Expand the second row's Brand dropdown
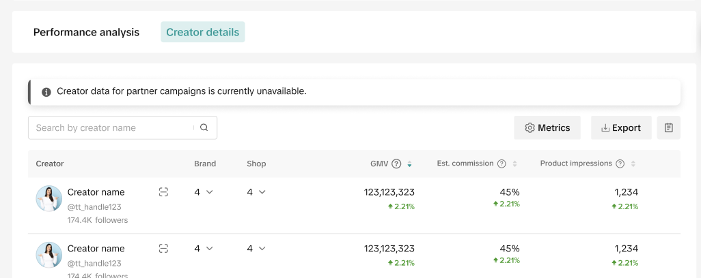Screen dimensions: 701x278 pyautogui.click(x=204, y=249)
